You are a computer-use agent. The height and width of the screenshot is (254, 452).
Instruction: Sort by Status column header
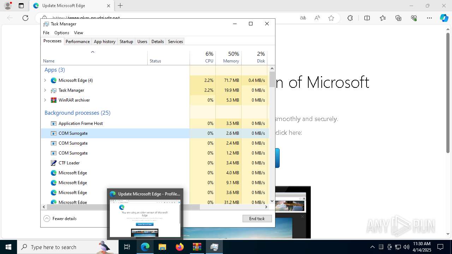pyautogui.click(x=168, y=58)
